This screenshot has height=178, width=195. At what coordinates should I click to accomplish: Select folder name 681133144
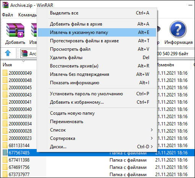point(19,146)
